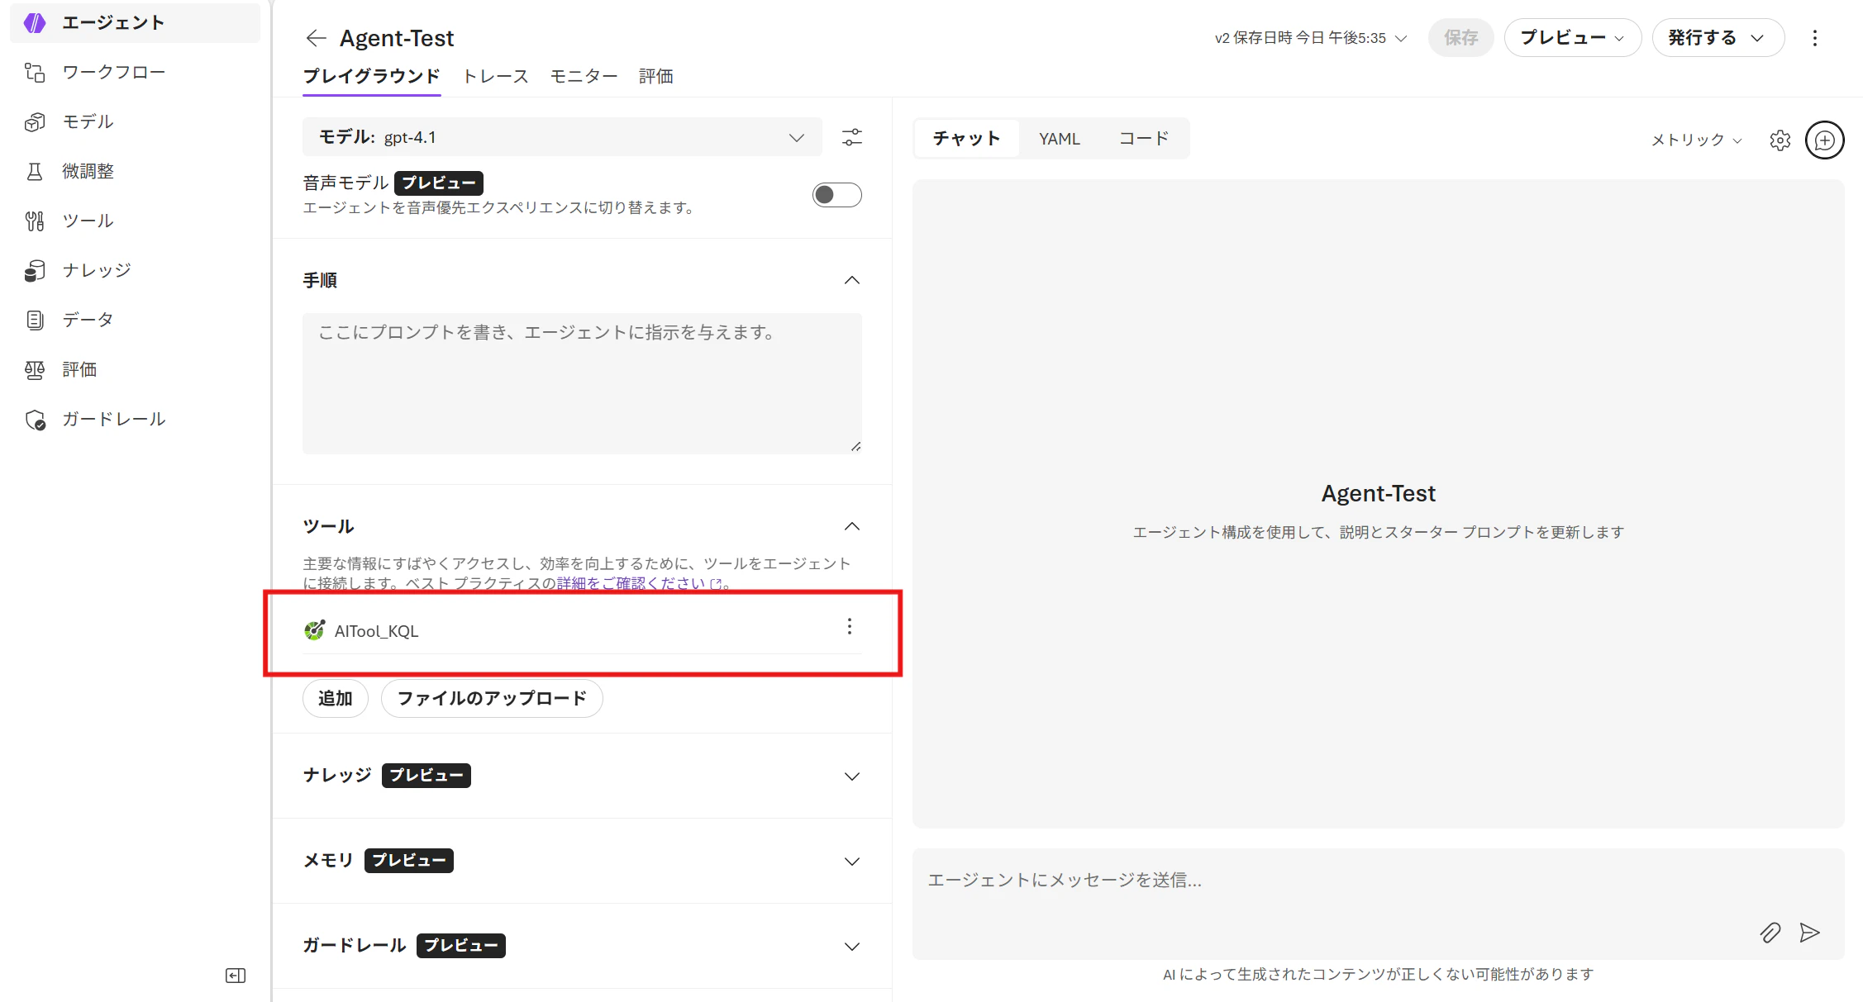Expand the メモリ preview section
The height and width of the screenshot is (1002, 1863).
click(851, 862)
